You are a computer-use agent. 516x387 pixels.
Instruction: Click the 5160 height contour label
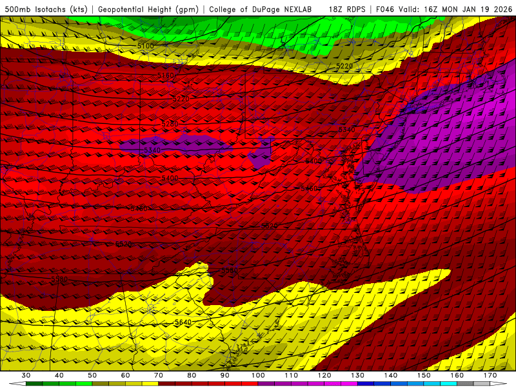[166, 75]
